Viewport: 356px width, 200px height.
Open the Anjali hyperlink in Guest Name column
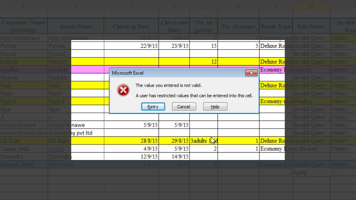pyautogui.click(x=56, y=149)
